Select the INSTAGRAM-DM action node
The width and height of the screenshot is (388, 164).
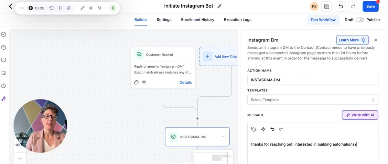coord(197,137)
